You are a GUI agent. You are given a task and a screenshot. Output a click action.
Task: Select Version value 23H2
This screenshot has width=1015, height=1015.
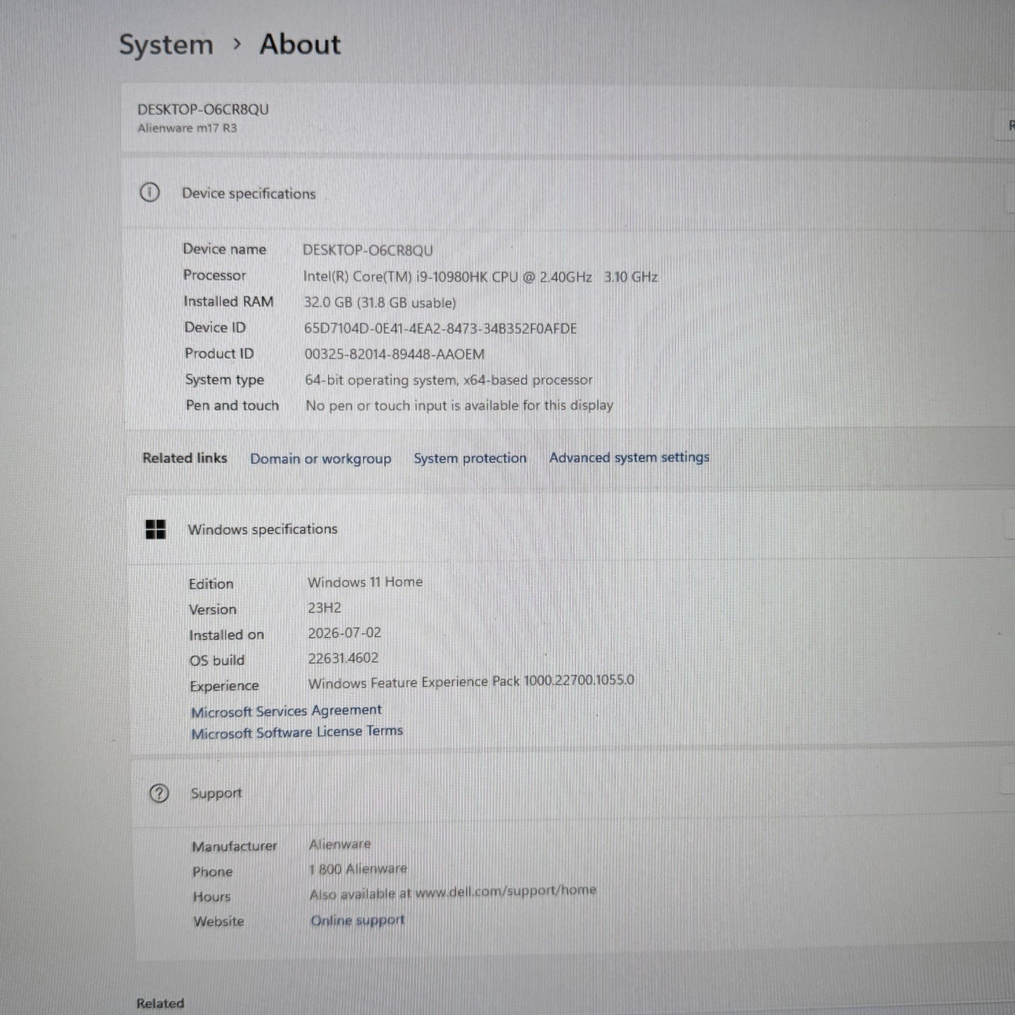click(x=324, y=608)
